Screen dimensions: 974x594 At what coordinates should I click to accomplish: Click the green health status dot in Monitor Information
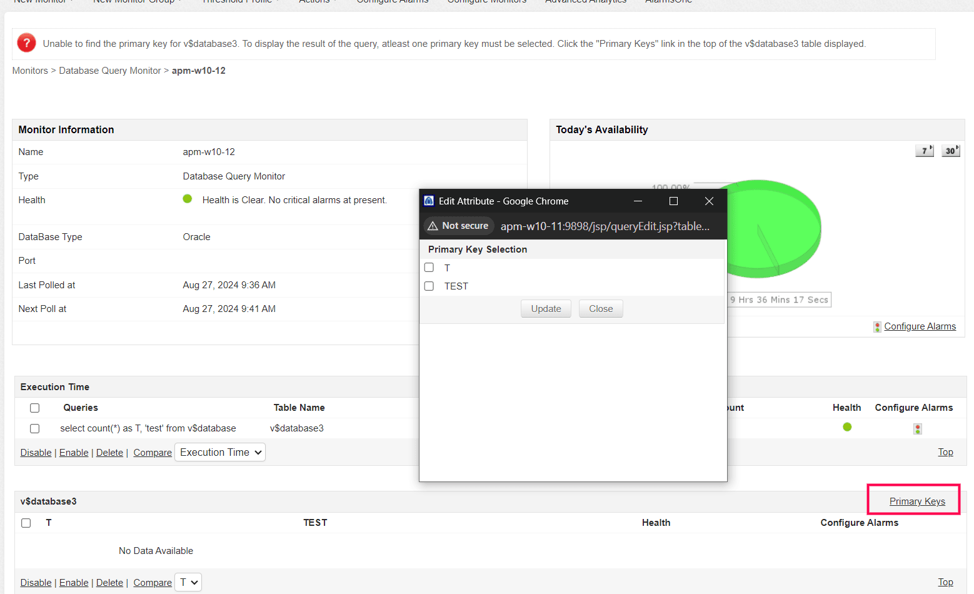187,199
